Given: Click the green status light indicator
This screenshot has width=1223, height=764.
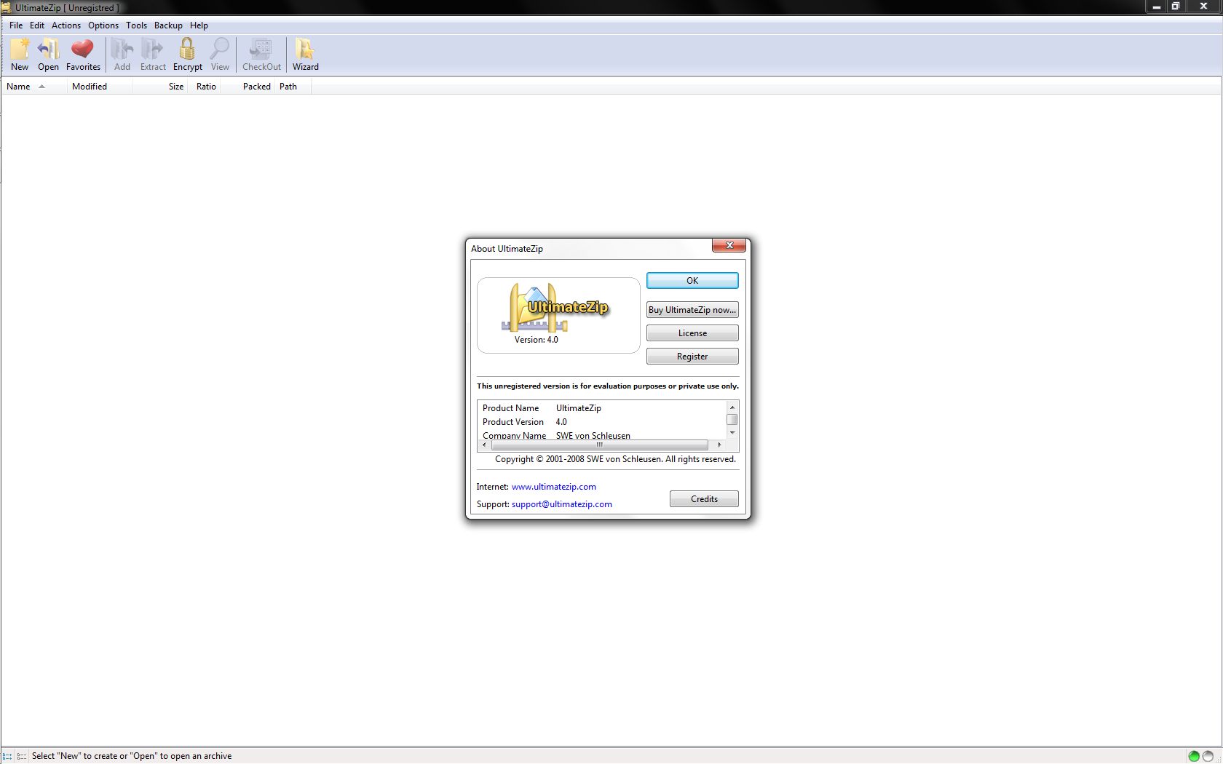Looking at the screenshot, I should 1194,756.
